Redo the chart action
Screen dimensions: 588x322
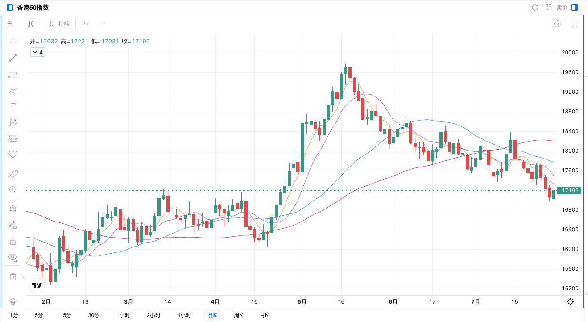(x=103, y=24)
